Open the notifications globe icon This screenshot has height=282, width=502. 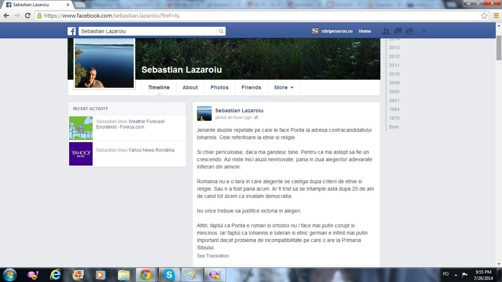coord(409,31)
